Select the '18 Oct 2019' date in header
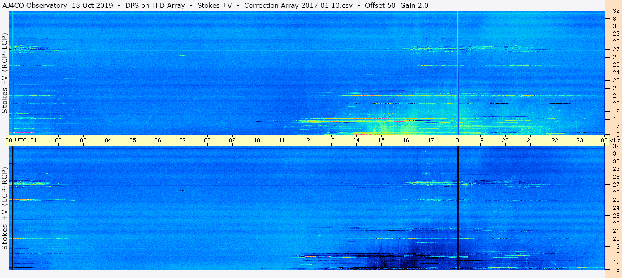 91,6
